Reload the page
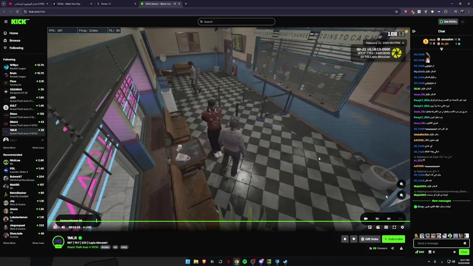Image resolution: width=473 pixels, height=266 pixels. [17, 11]
